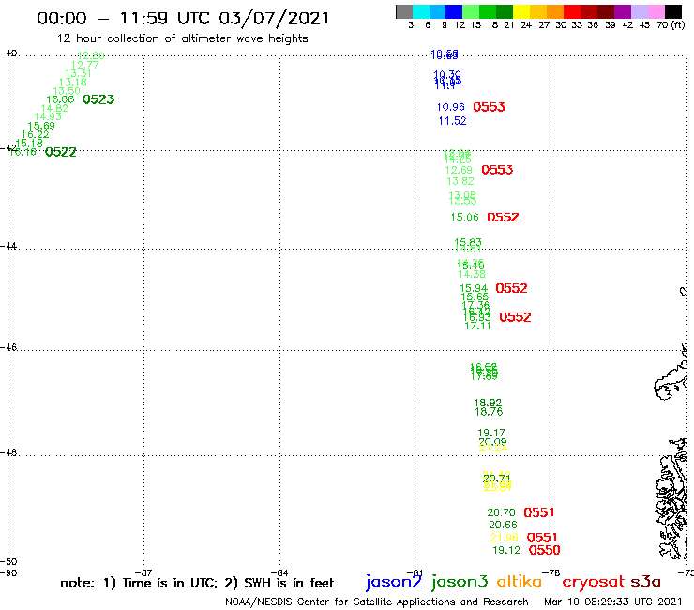Click the '0551' marker beside 21.96

pos(542,538)
